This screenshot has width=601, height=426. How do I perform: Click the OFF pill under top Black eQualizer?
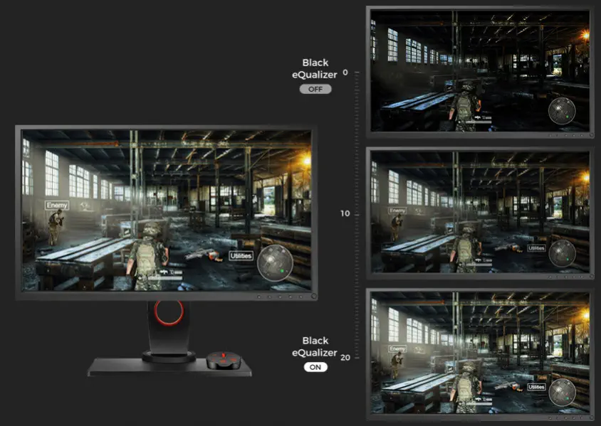[x=315, y=89]
